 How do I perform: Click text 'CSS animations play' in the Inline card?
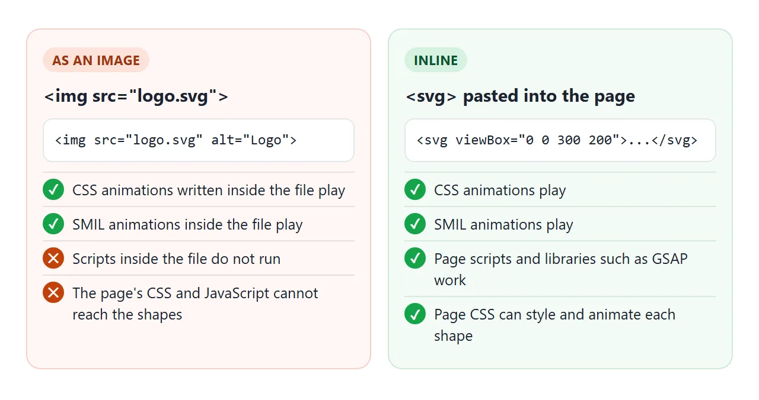[500, 191]
